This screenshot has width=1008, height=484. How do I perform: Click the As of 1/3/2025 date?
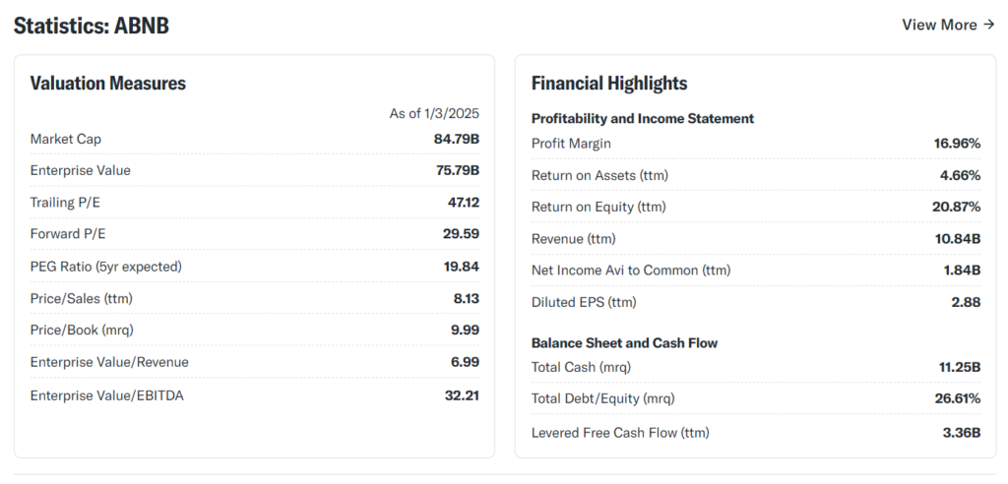coord(434,114)
